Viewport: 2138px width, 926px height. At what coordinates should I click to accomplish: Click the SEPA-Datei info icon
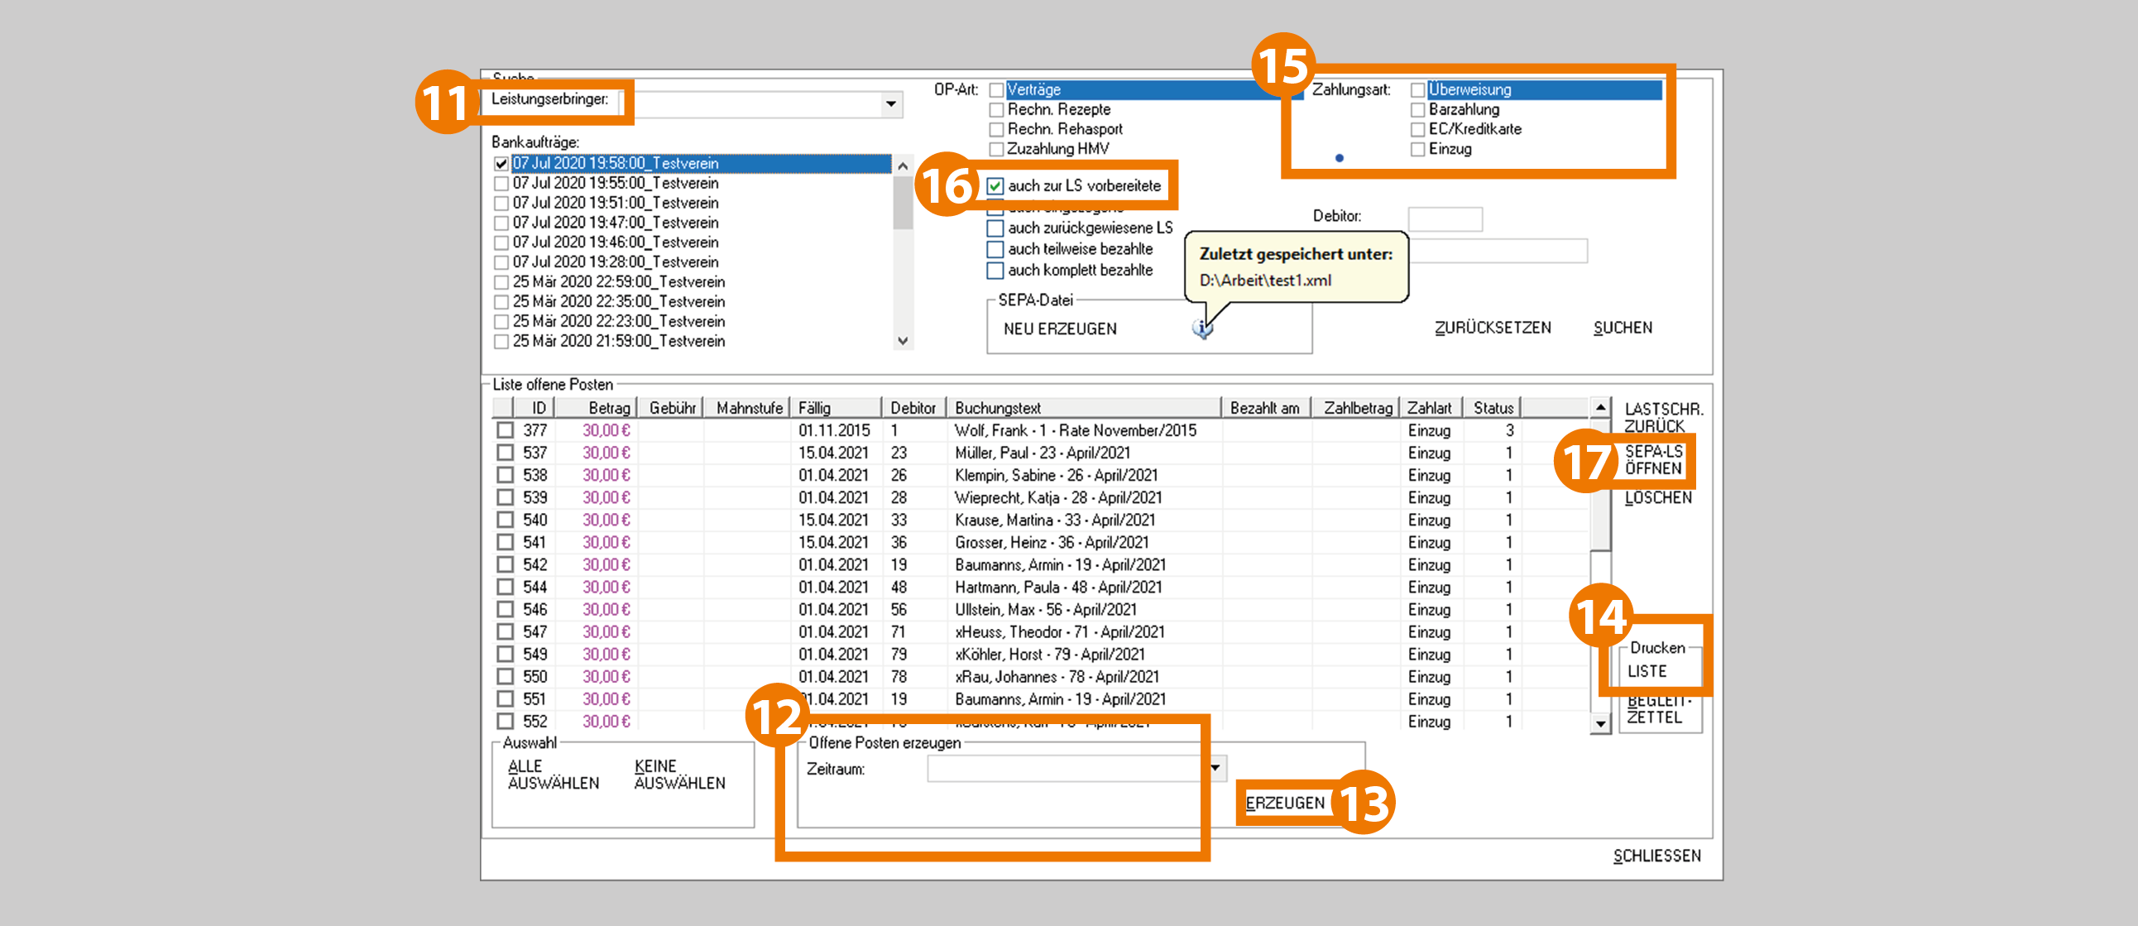[x=1201, y=329]
